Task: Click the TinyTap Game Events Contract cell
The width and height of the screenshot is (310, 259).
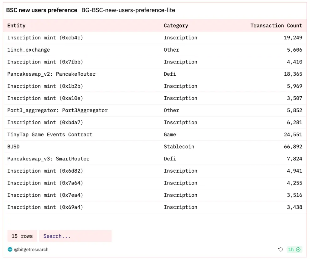Action: [50, 135]
